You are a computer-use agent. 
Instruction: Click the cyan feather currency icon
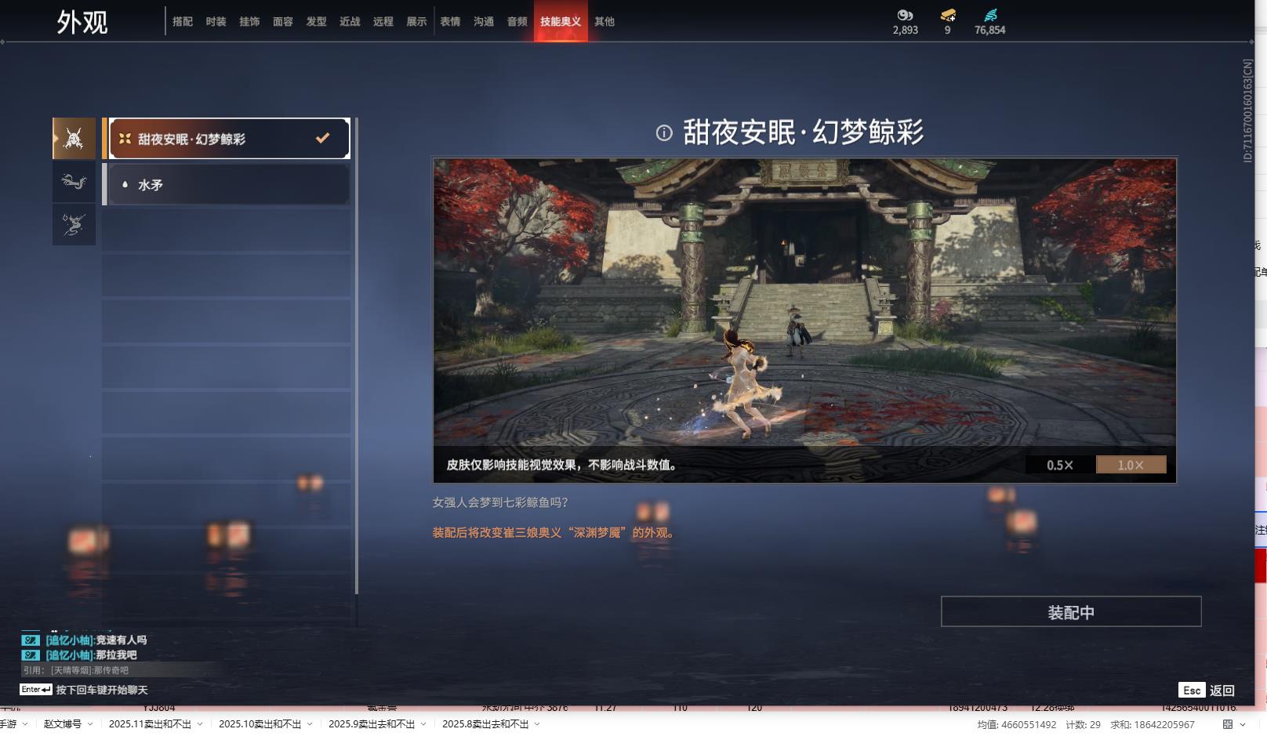[x=990, y=15]
